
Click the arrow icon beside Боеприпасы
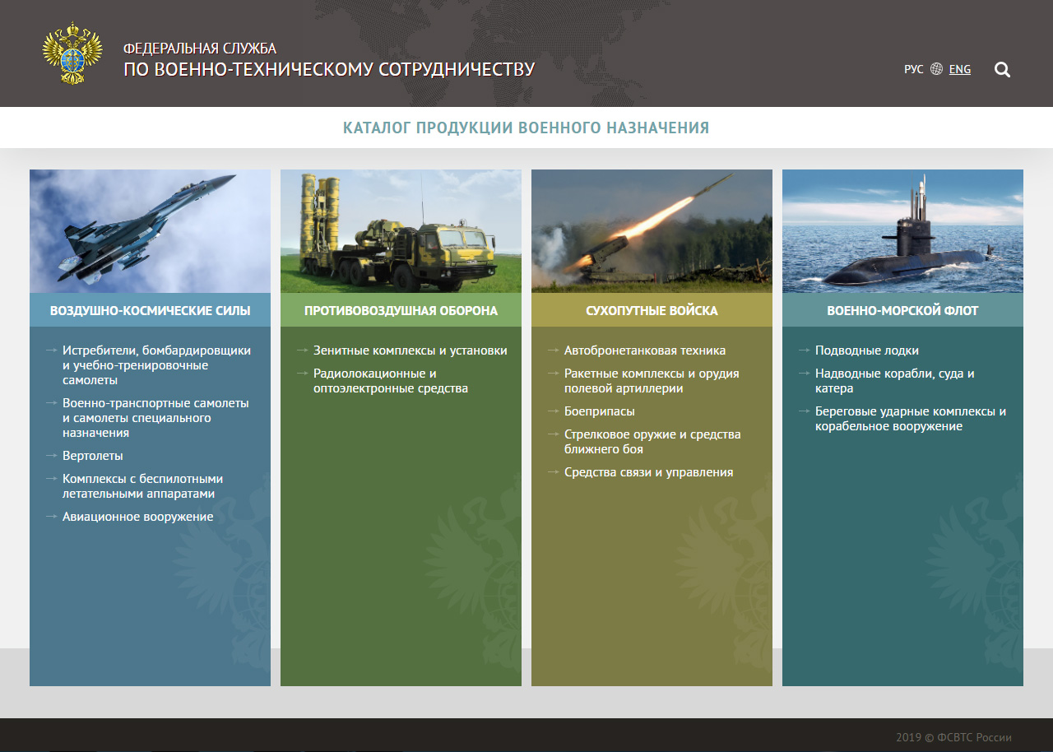[554, 411]
